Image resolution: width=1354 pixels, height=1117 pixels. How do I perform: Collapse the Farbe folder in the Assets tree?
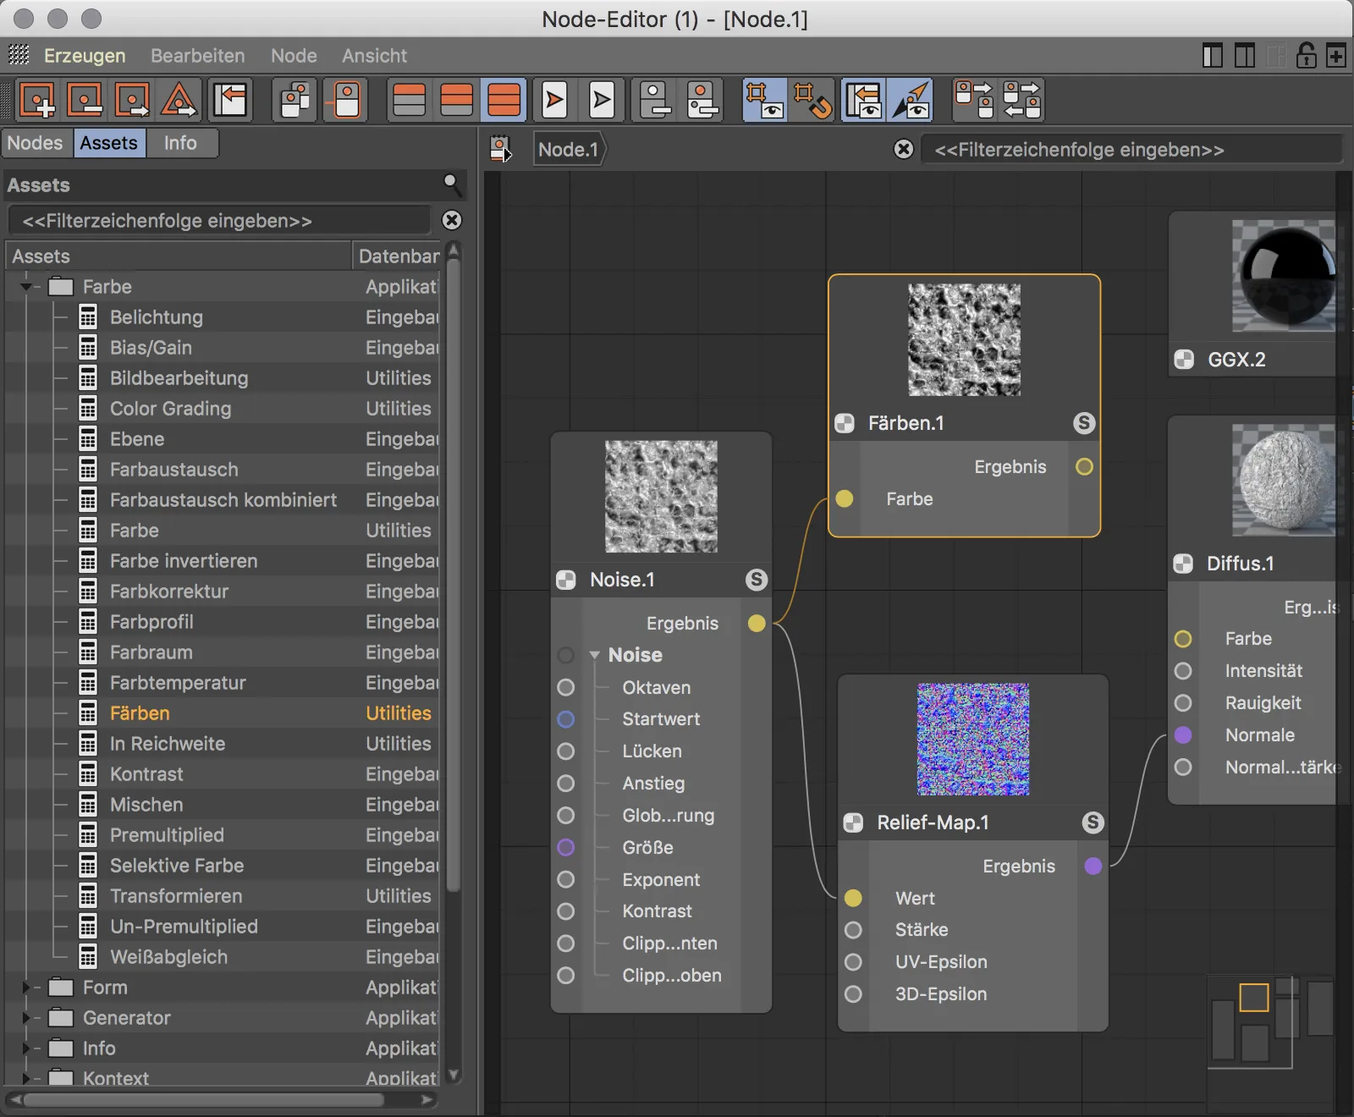coord(26,287)
